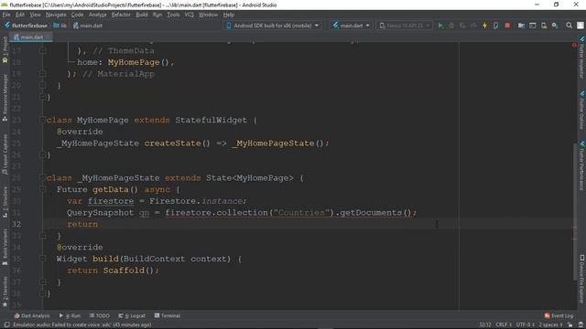Click the vertical editor scrollbar
The height and width of the screenshot is (329, 586).
point(575,211)
